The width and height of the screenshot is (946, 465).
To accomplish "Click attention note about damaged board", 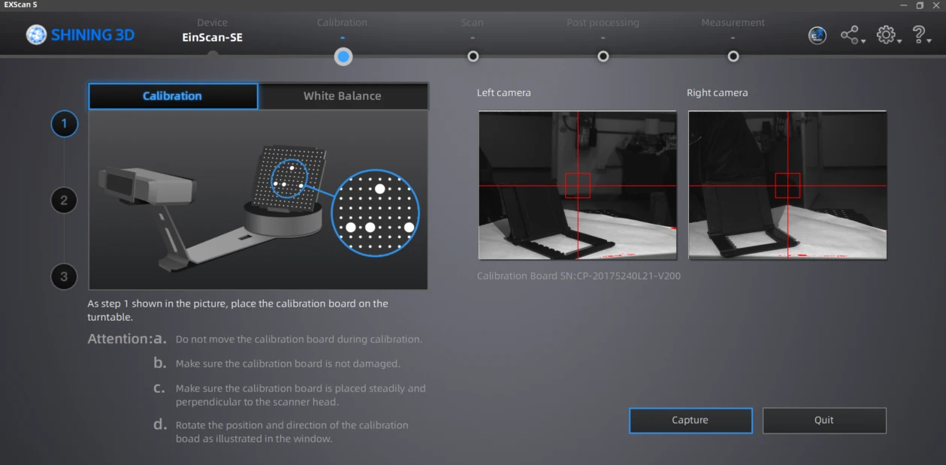I will [288, 364].
